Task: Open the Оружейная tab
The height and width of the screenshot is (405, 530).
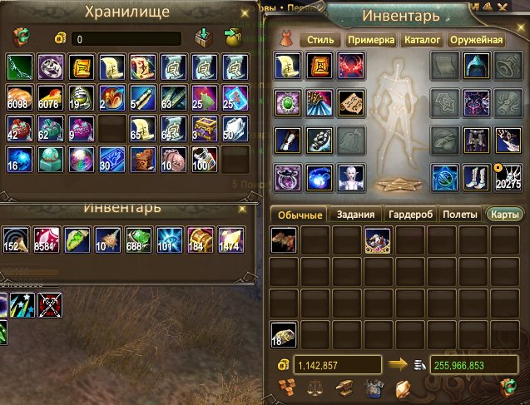Action: coord(476,40)
